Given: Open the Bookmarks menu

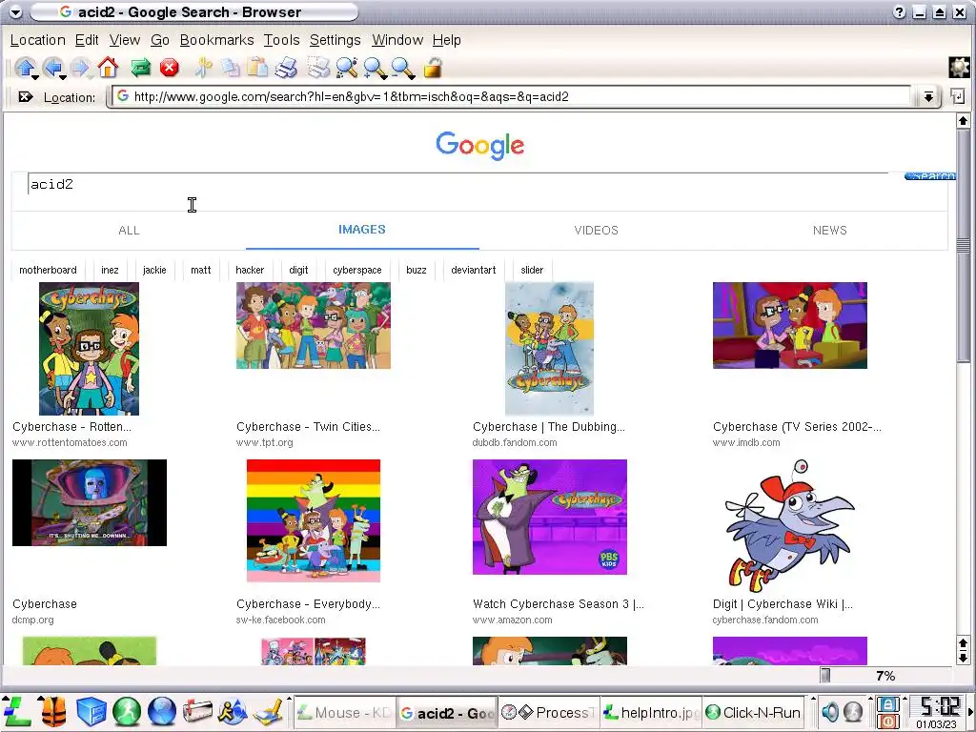Looking at the screenshot, I should [216, 40].
